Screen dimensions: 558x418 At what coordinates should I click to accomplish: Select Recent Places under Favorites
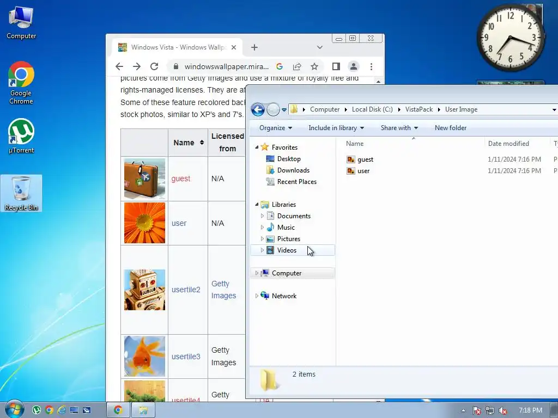pos(297,182)
